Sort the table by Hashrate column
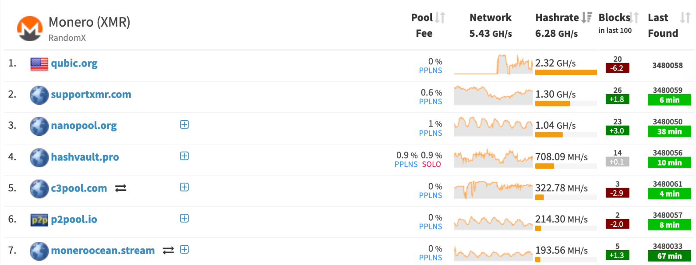 pos(587,18)
